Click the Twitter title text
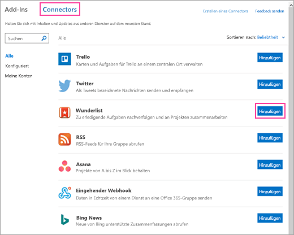The height and width of the screenshot is (235, 294). click(x=85, y=84)
